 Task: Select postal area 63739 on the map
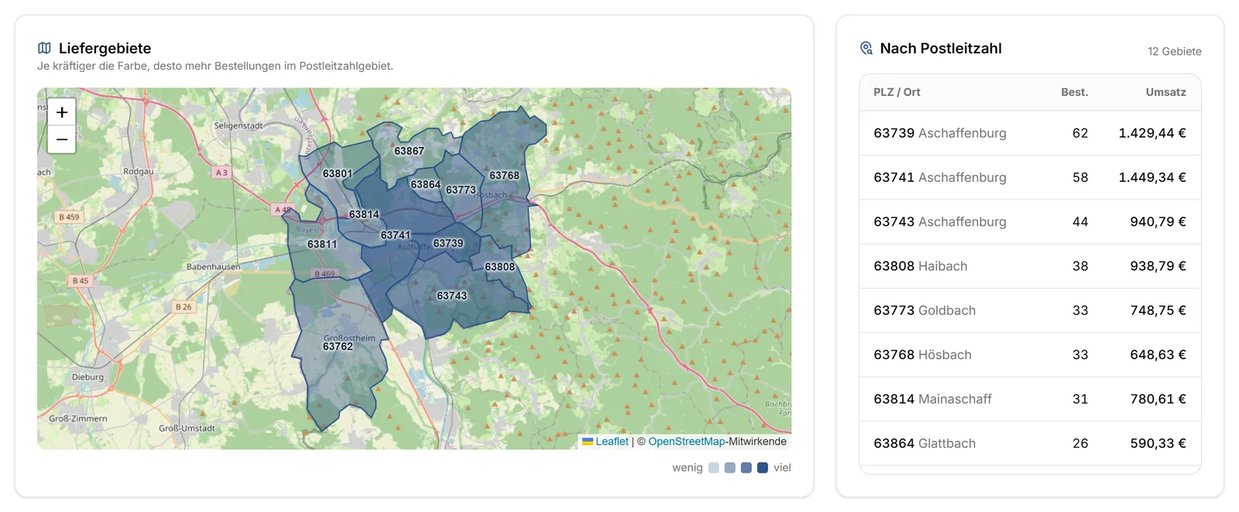(x=448, y=243)
